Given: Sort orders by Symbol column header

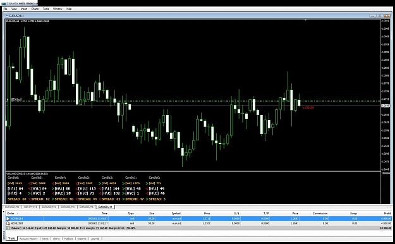Looking at the screenshot, I should click(176, 214).
